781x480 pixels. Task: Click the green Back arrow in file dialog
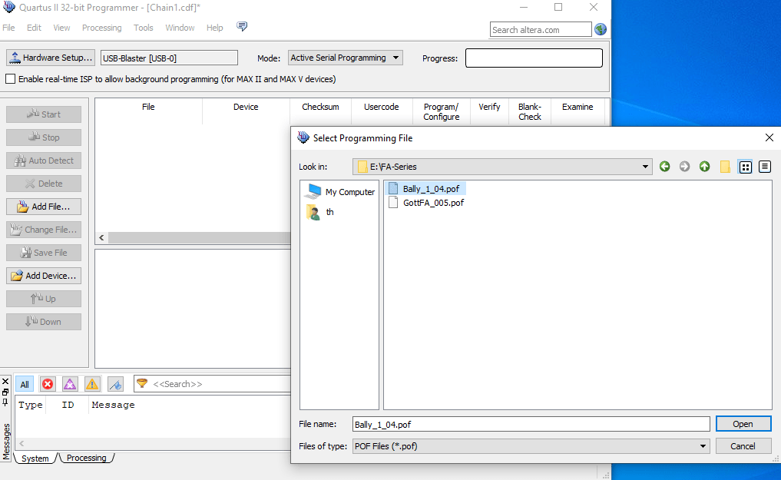(665, 167)
